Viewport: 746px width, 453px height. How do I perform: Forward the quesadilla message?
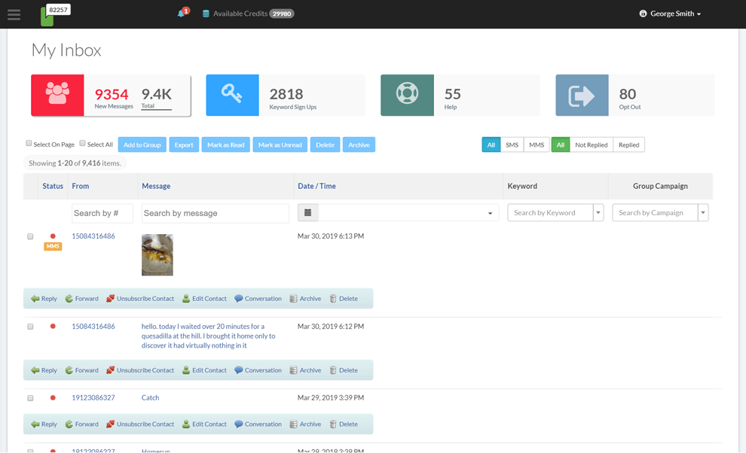tap(82, 370)
